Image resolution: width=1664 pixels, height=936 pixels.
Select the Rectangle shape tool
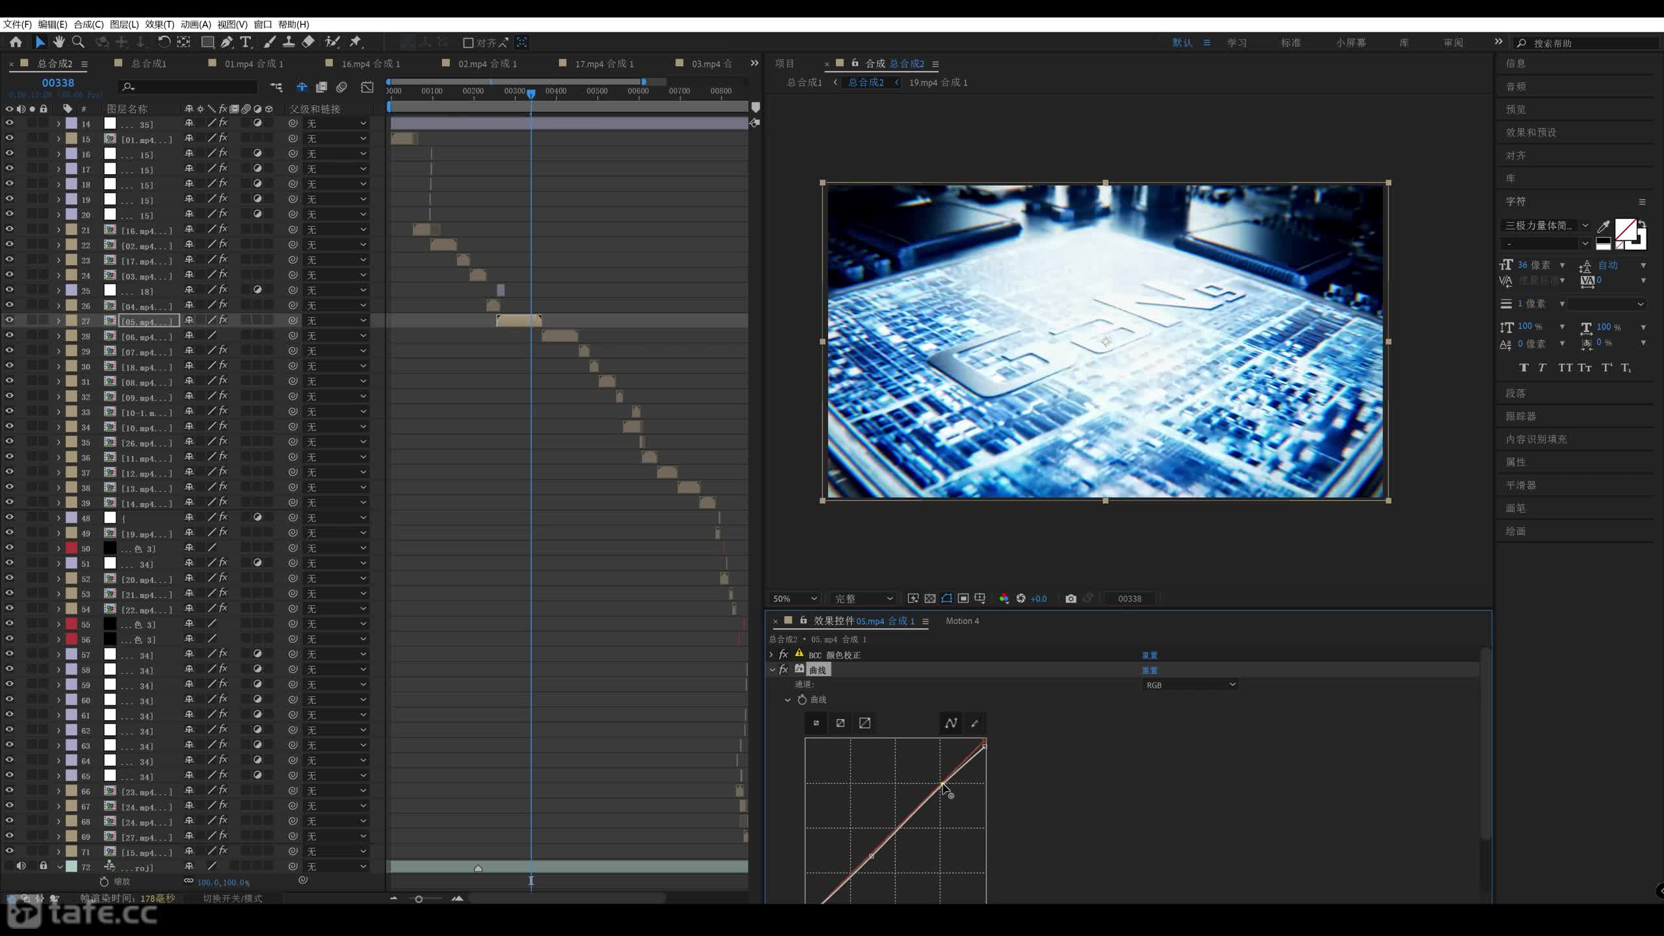(207, 42)
